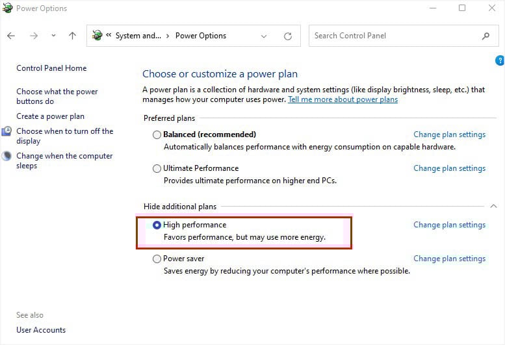505x345 pixels.
Task: Refresh the Power Options page
Action: pyautogui.click(x=288, y=36)
